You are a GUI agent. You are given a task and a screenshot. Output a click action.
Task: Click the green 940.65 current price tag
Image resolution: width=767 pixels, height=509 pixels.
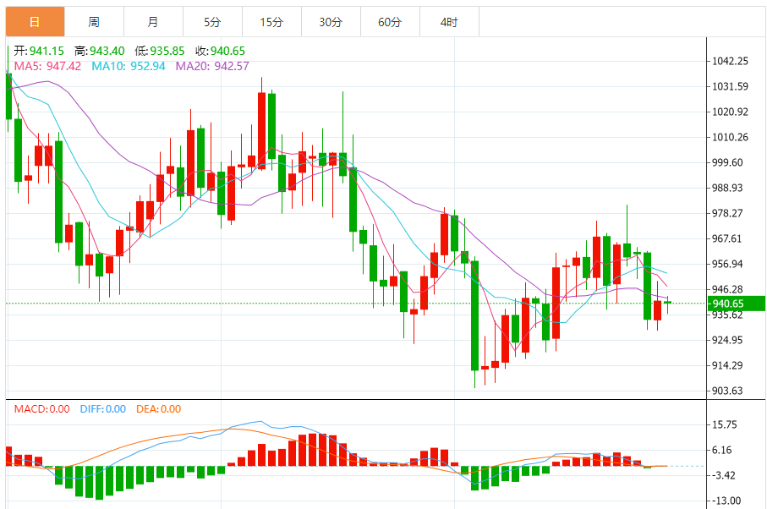[737, 304]
